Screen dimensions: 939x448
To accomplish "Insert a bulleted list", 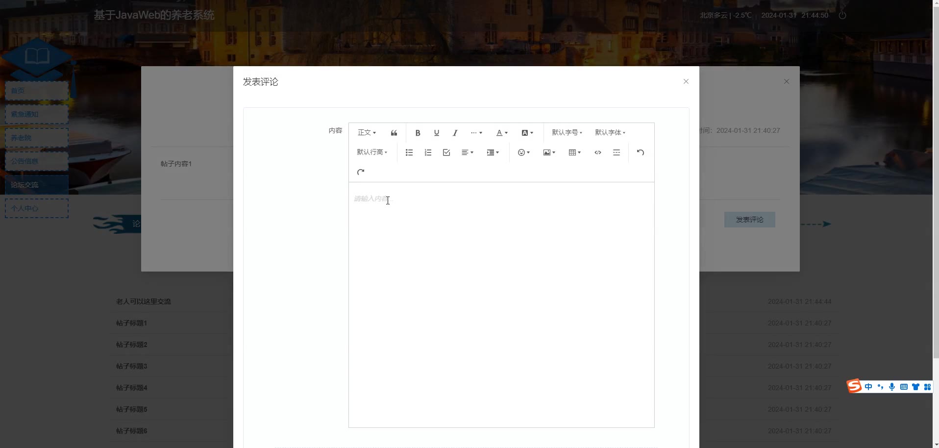I will (x=409, y=152).
